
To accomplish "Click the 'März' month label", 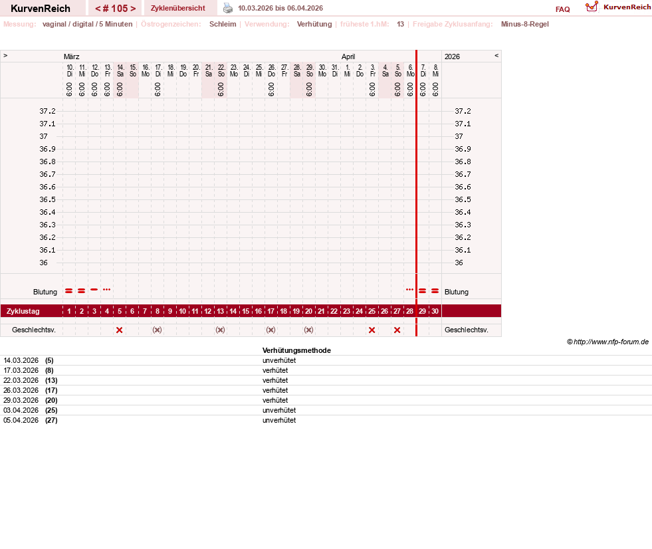I will (72, 56).
